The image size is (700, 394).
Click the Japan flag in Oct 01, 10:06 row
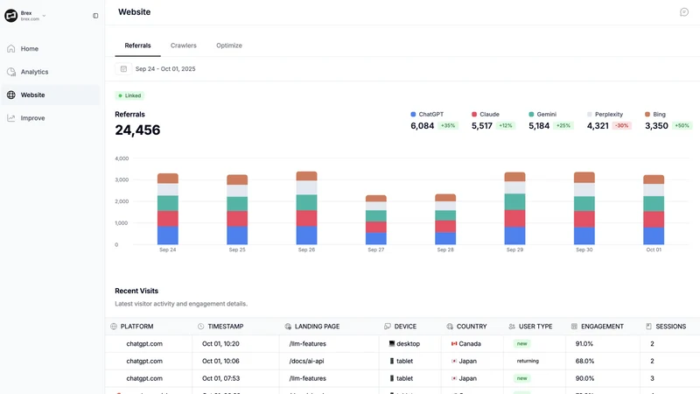tap(454, 361)
